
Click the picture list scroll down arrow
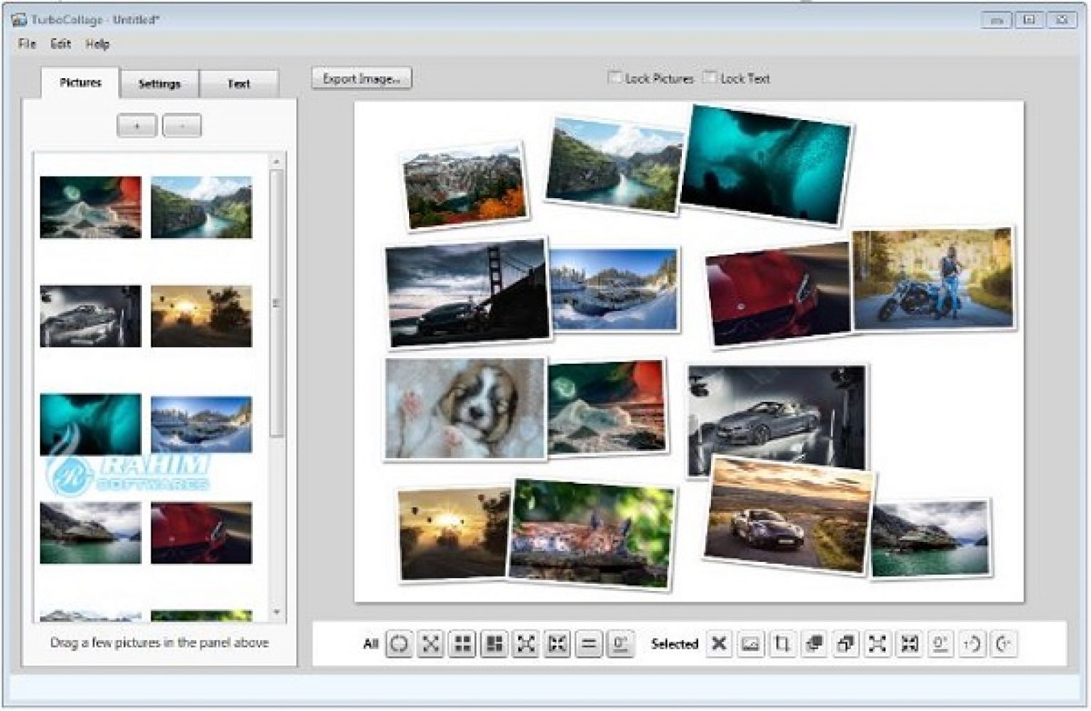(x=276, y=612)
